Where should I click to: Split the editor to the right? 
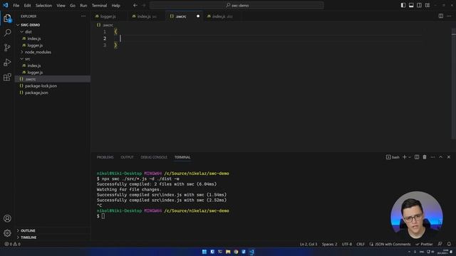coord(441,16)
